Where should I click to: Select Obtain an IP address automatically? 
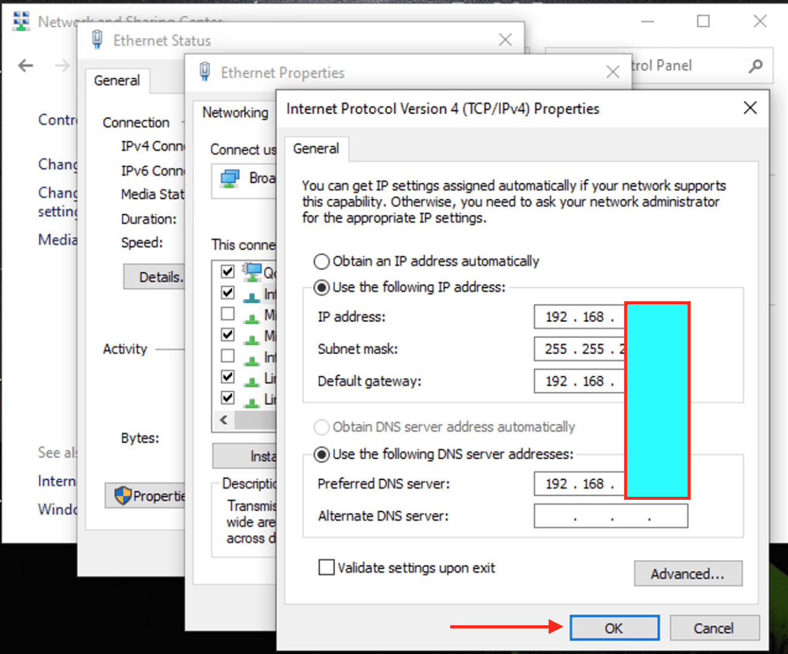[322, 262]
